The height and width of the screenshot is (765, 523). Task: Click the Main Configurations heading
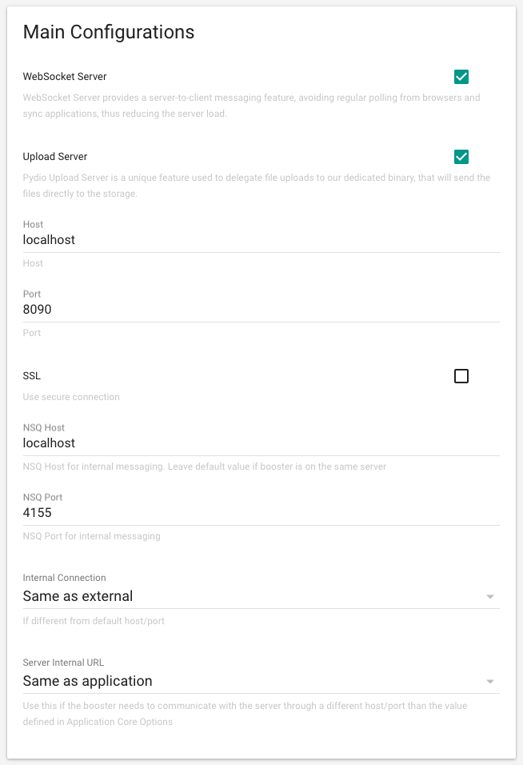coord(109,32)
